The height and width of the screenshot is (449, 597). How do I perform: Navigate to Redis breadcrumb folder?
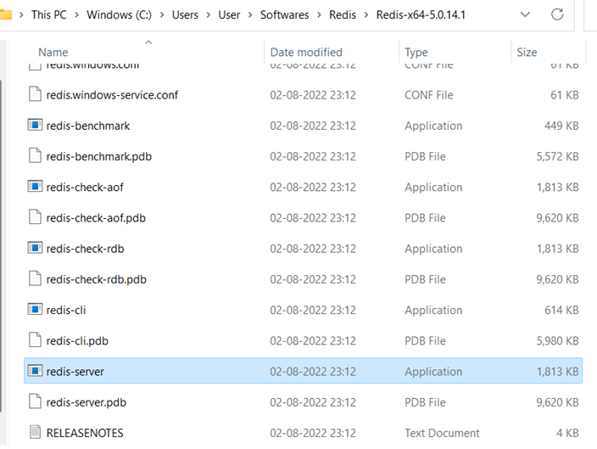(x=343, y=15)
